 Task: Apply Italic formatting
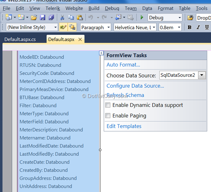pos(198,27)
